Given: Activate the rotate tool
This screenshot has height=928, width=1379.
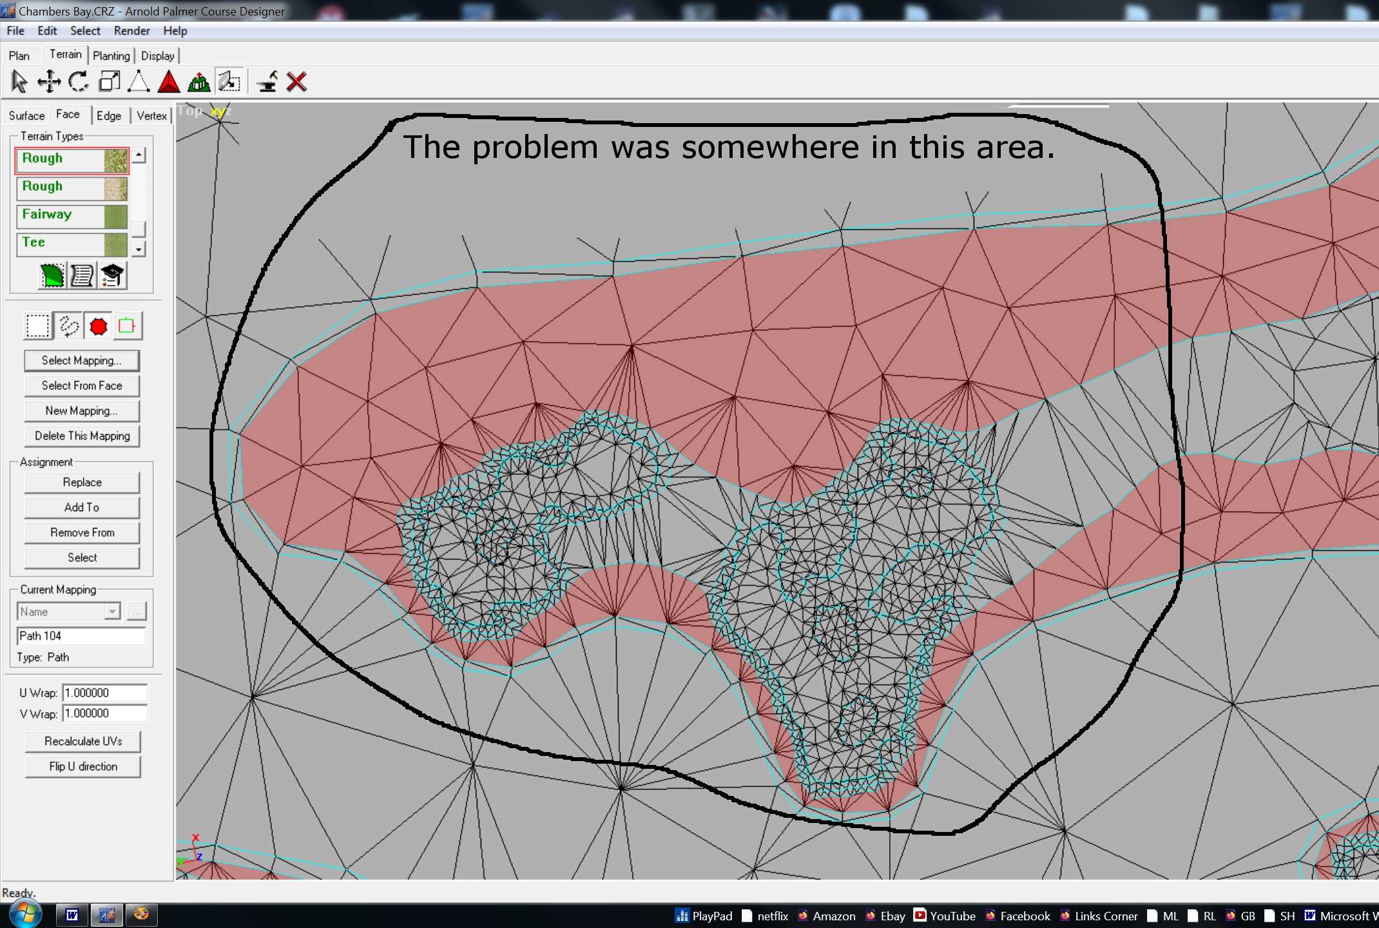Looking at the screenshot, I should 79,82.
